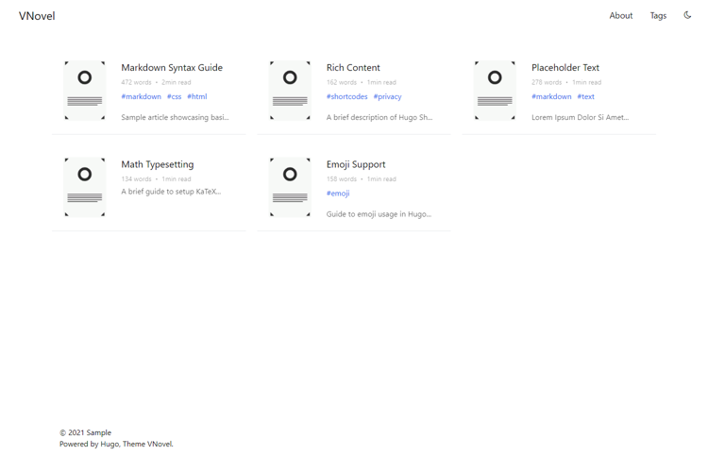This screenshot has height=472, width=708.
Task: Open the About page
Action: (620, 16)
